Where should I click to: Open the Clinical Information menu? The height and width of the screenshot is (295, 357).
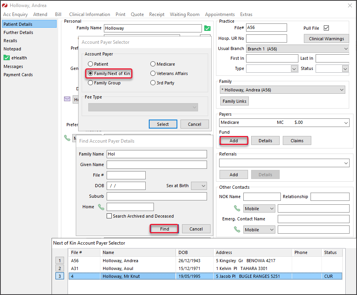tap(89, 14)
